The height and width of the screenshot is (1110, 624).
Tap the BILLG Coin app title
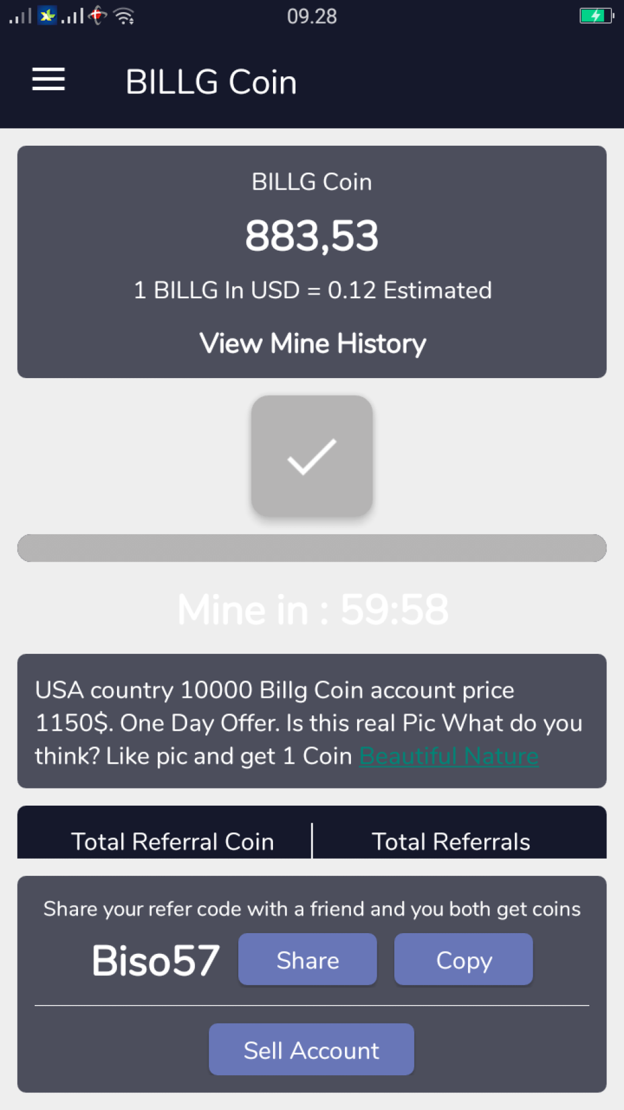(x=211, y=82)
